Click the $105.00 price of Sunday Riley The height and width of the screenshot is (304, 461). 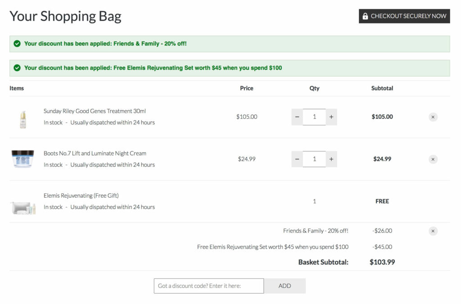click(x=247, y=117)
